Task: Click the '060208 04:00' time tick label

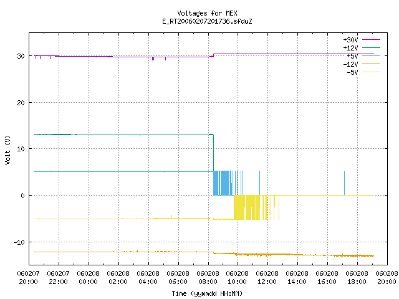Action: click(148, 278)
